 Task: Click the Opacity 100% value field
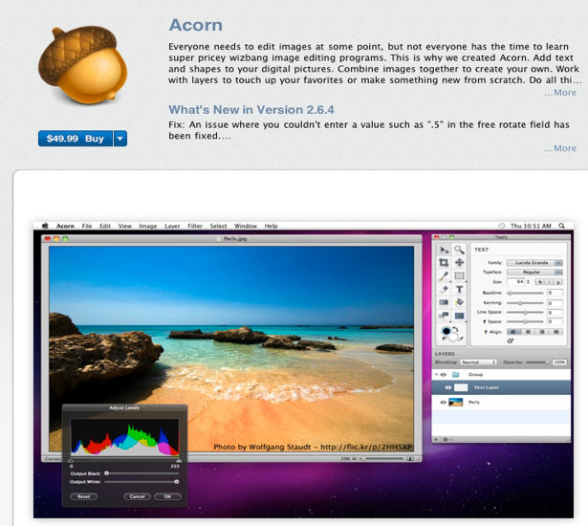pyautogui.click(x=559, y=362)
